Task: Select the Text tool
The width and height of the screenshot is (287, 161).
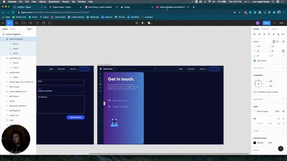Action: [x=38, y=23]
